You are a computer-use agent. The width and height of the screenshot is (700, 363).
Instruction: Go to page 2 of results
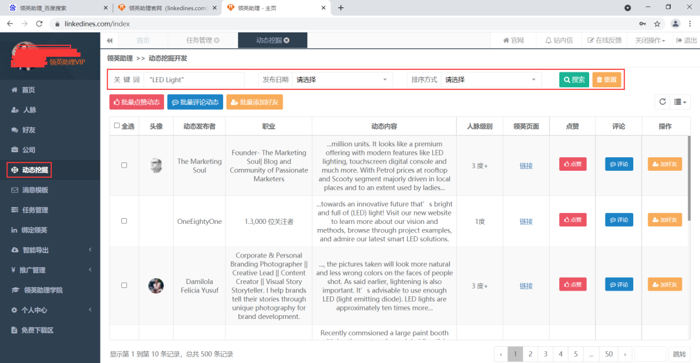(530, 354)
